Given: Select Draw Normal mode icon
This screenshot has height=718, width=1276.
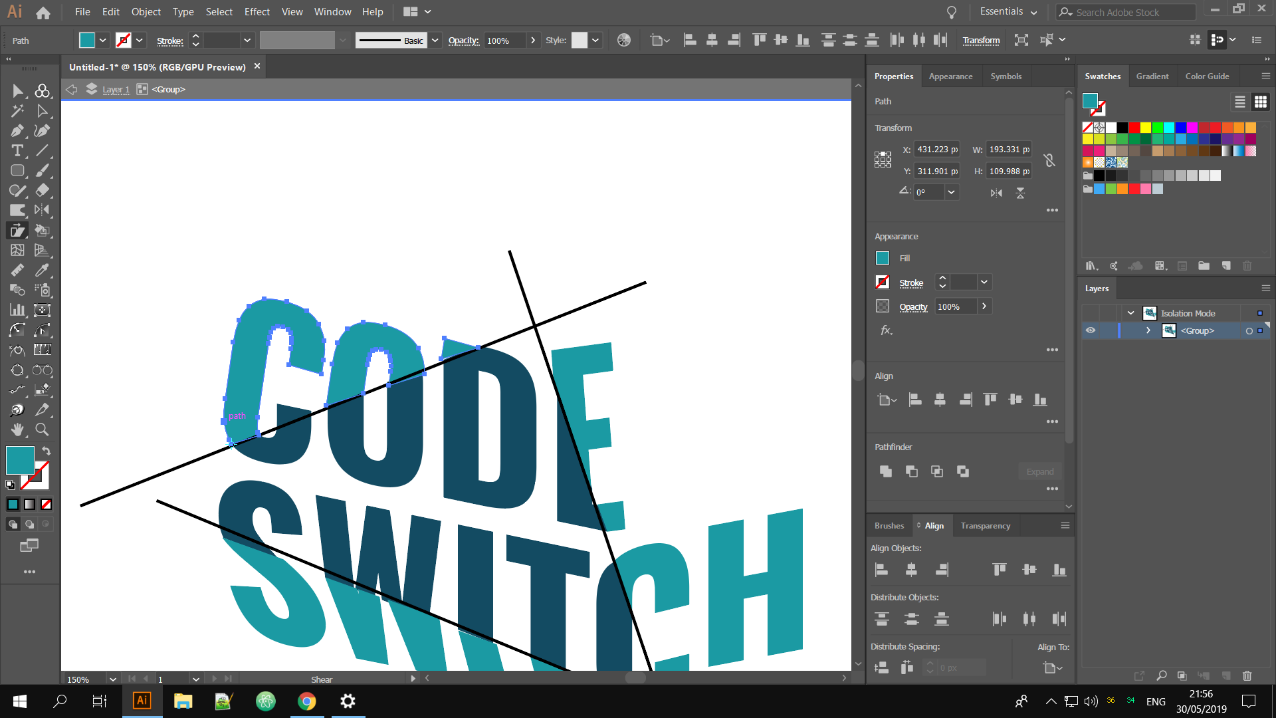Looking at the screenshot, I should click(13, 525).
